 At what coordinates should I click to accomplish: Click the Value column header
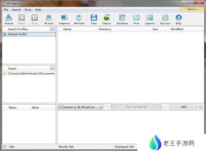point(35,108)
